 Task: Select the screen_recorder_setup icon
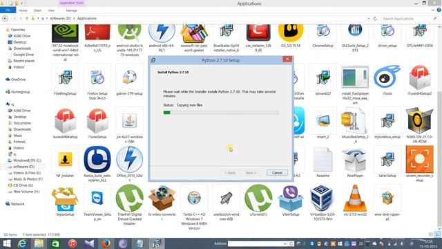419,160
